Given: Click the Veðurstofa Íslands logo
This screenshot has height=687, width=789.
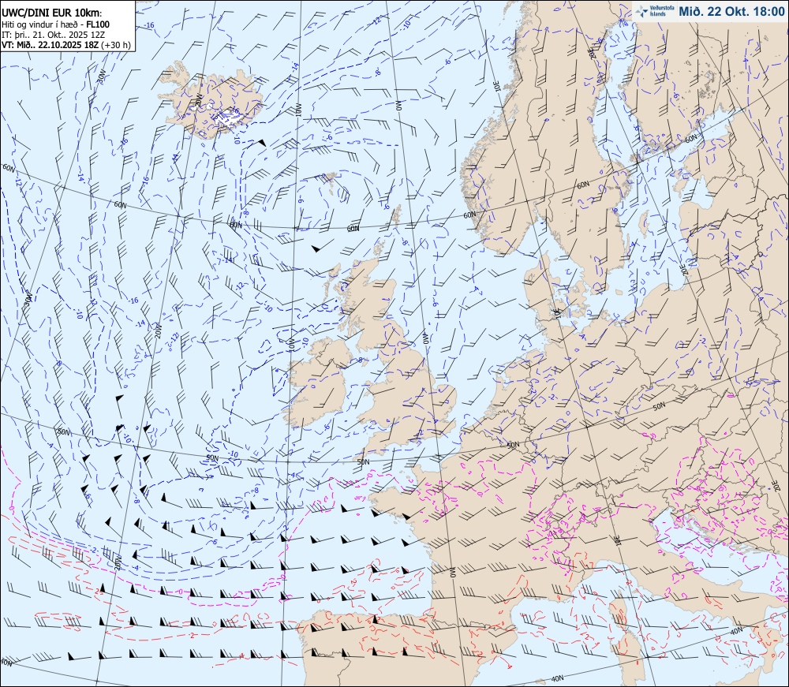Looking at the screenshot, I should point(654,12).
